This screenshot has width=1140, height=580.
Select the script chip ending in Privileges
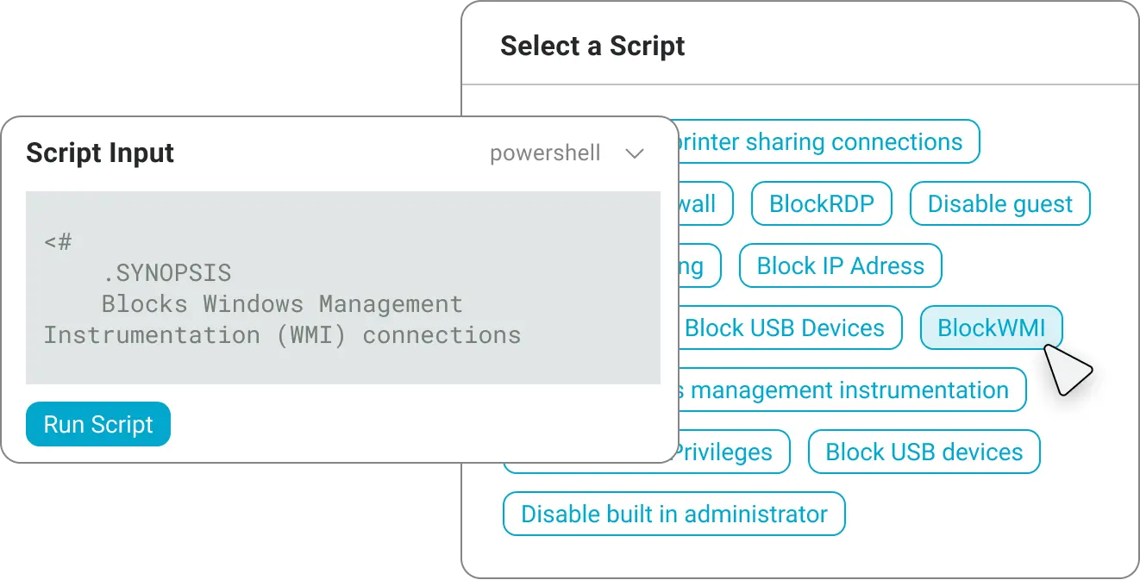(x=733, y=452)
